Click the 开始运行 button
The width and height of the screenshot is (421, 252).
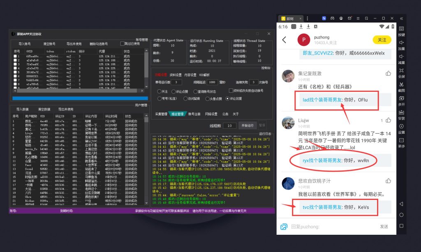click(x=248, y=125)
